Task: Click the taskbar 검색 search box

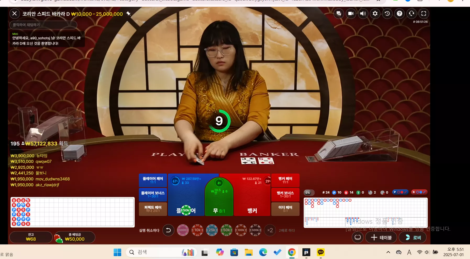Action: click(162, 252)
